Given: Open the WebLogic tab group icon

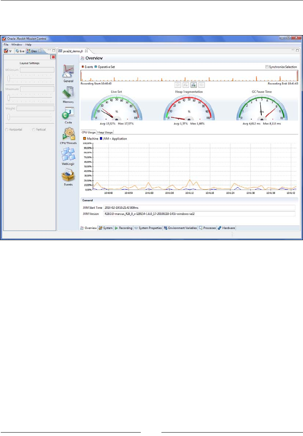Looking at the screenshot, I should 68,154.
